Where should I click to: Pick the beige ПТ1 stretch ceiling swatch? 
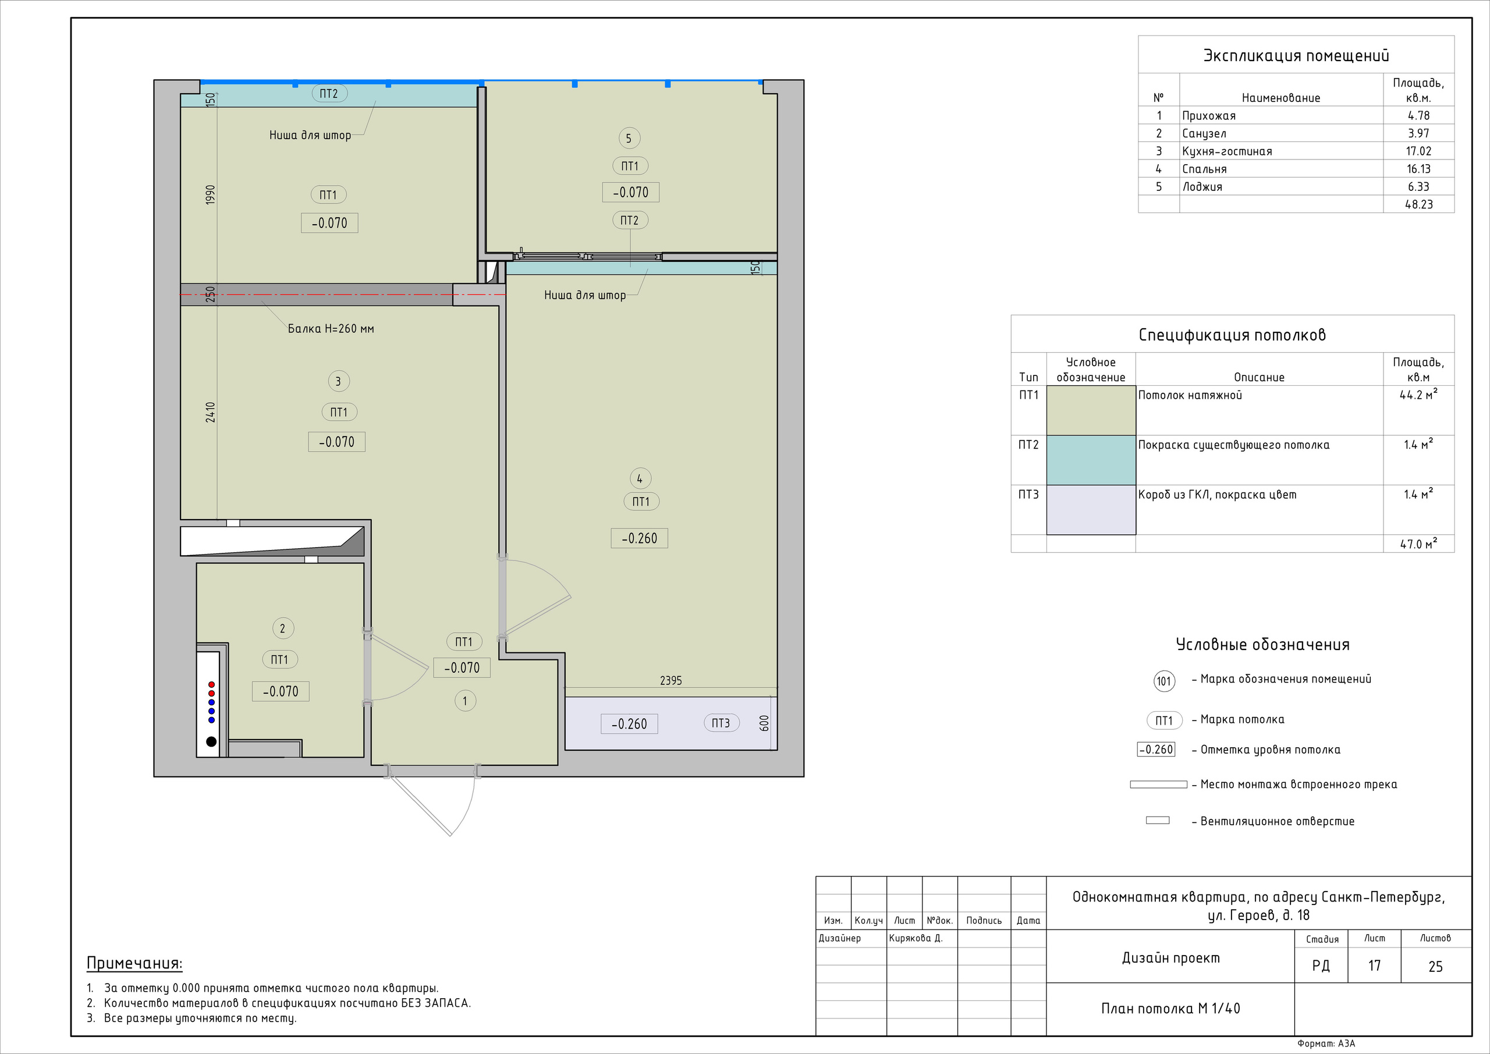(1090, 410)
